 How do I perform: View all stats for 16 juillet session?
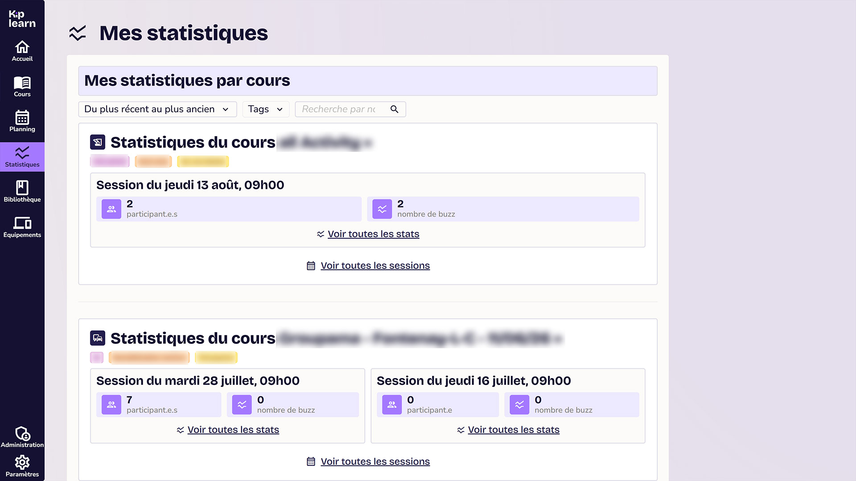pyautogui.click(x=508, y=430)
